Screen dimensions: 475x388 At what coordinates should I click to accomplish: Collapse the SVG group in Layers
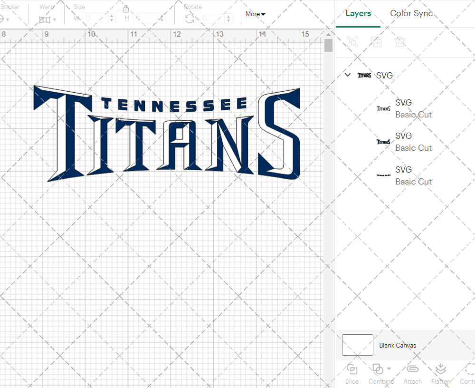347,75
